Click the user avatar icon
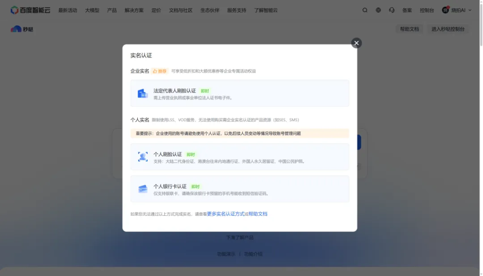 pyautogui.click(x=445, y=10)
